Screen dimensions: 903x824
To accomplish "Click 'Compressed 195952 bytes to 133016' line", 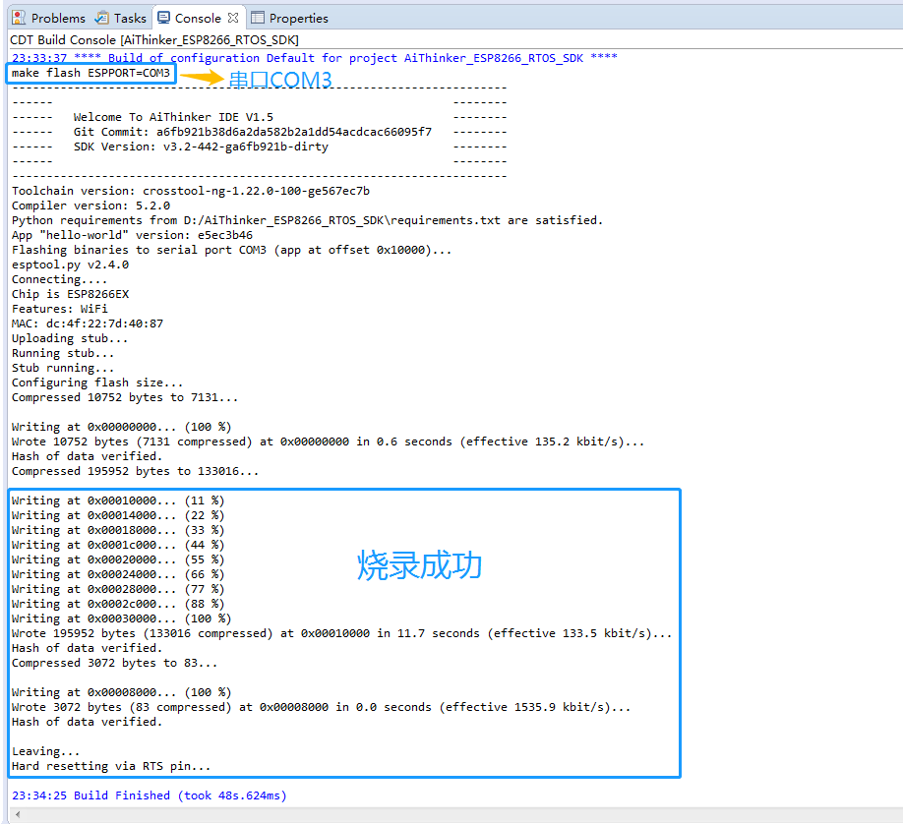I will click(x=135, y=471).
